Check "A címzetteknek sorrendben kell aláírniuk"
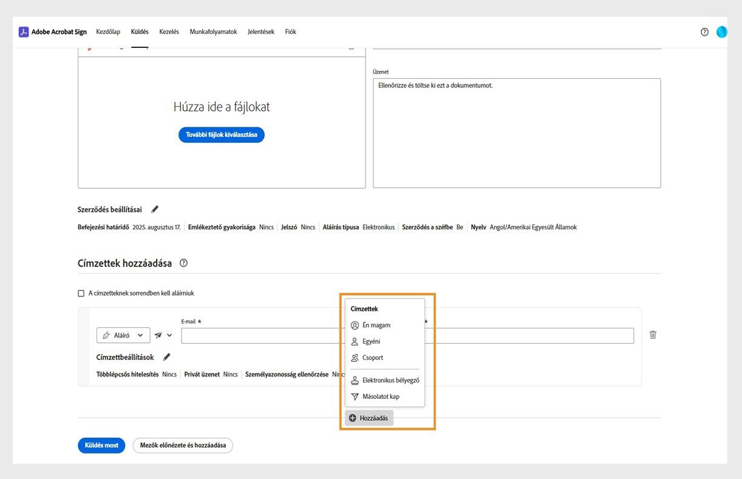742x479 pixels. [81, 293]
